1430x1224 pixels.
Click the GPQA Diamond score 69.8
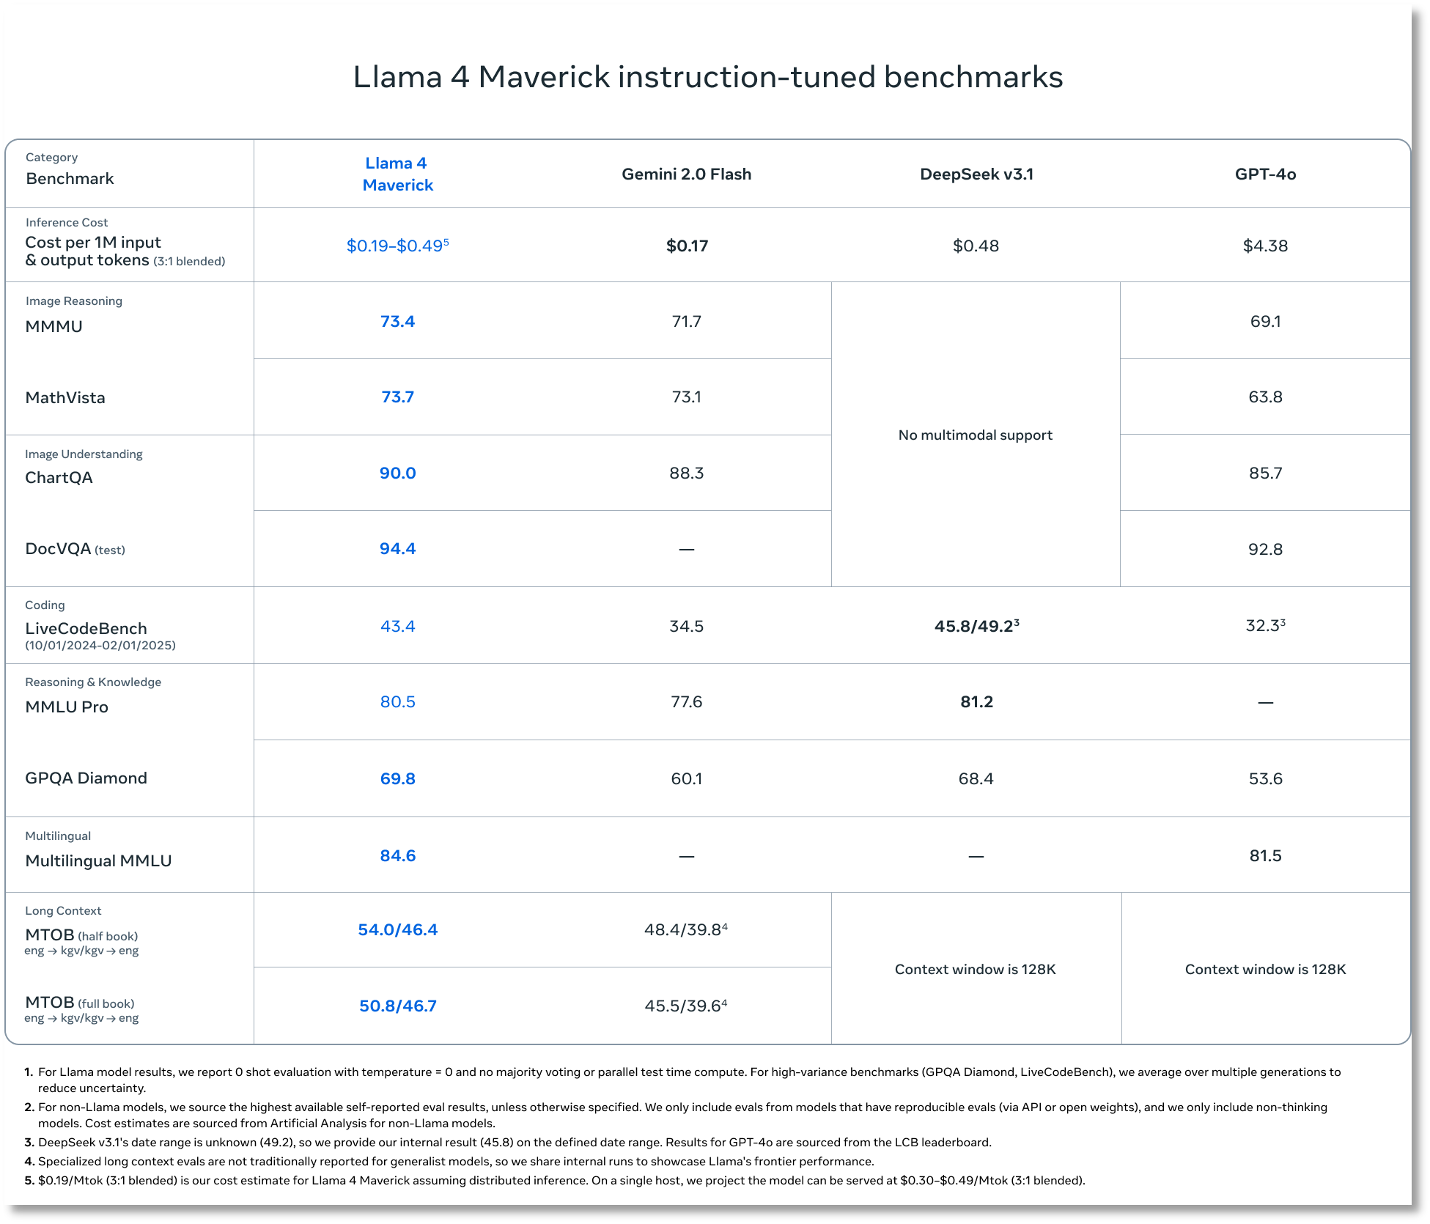(x=397, y=779)
